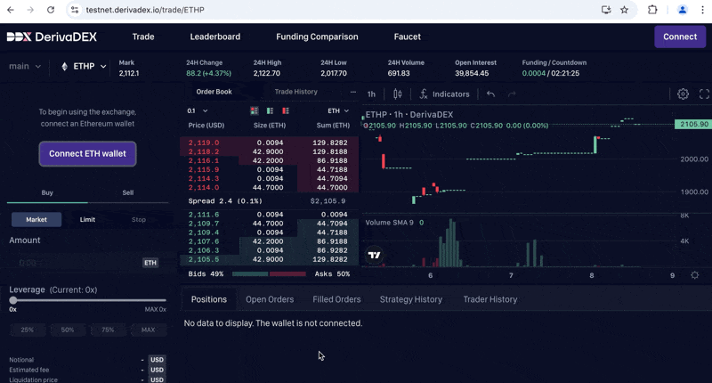The width and height of the screenshot is (712, 383).
Task: Select Market order type
Action: [x=36, y=219]
